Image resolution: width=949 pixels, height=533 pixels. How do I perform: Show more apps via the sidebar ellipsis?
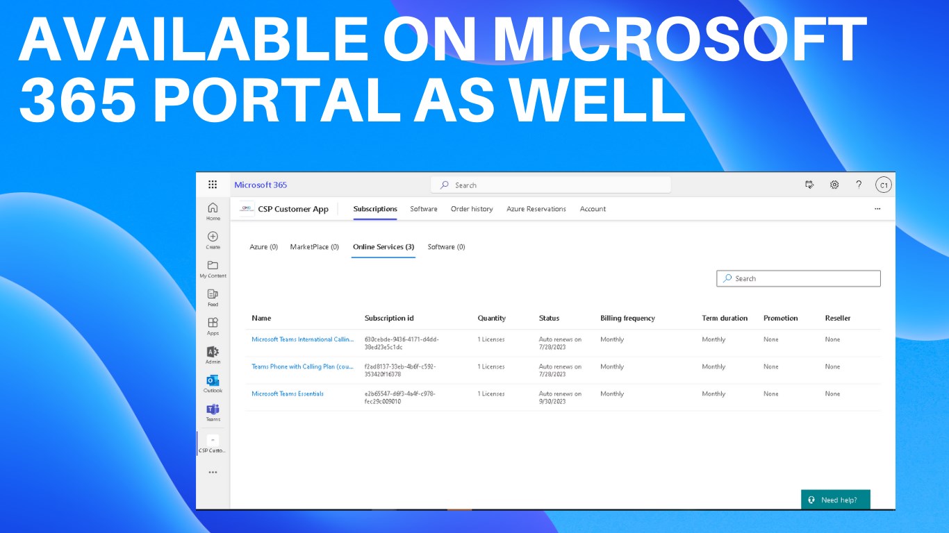[x=213, y=473]
